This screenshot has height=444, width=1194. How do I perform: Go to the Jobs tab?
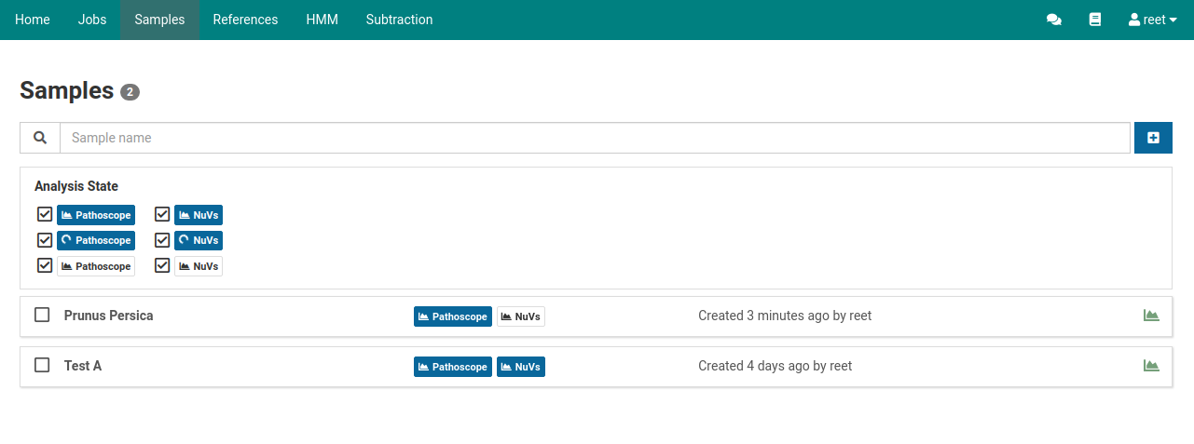pyautogui.click(x=92, y=20)
